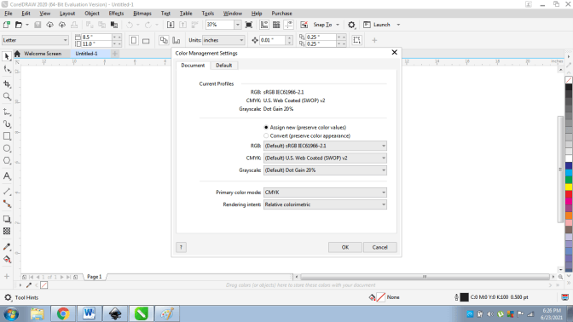This screenshot has height=322, width=573.
Task: Open the Layout menu
Action: (67, 13)
